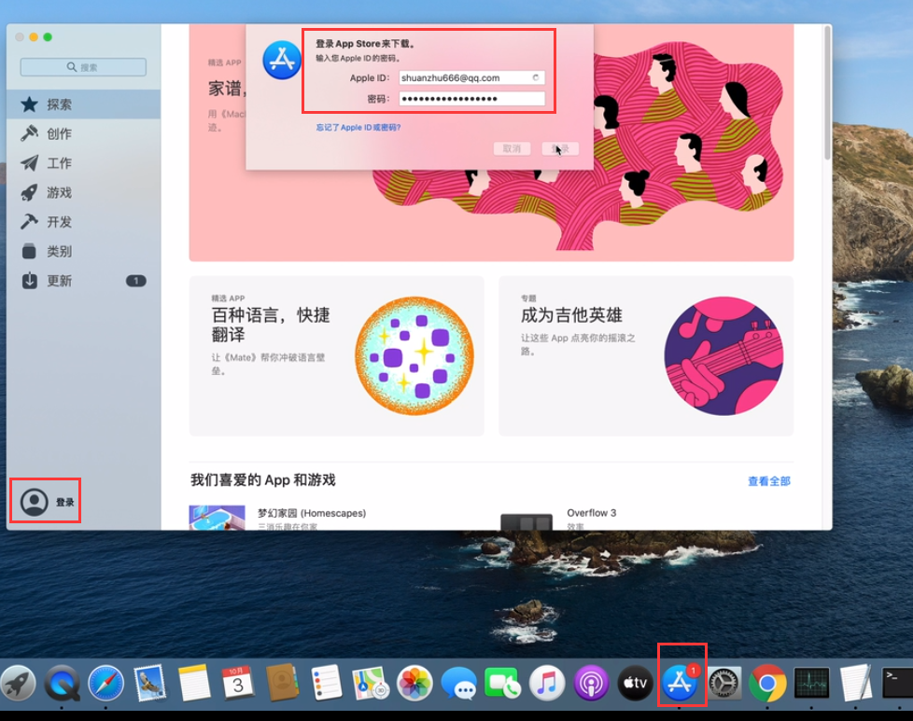Click the Homescapes app icon thumbnail
The height and width of the screenshot is (721, 913).
coord(218,518)
